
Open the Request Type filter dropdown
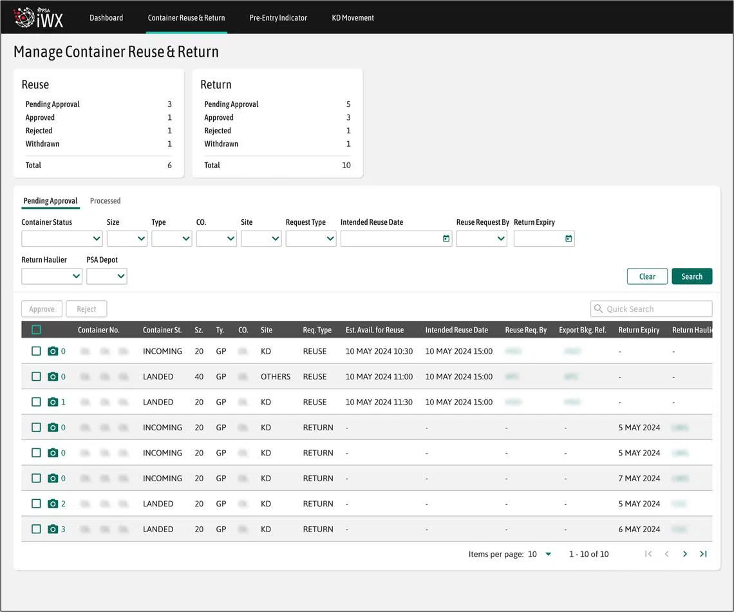[x=310, y=239]
